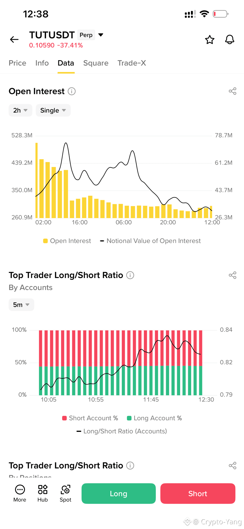Share Top Trader Ratio By Accounts chart

click(233, 275)
